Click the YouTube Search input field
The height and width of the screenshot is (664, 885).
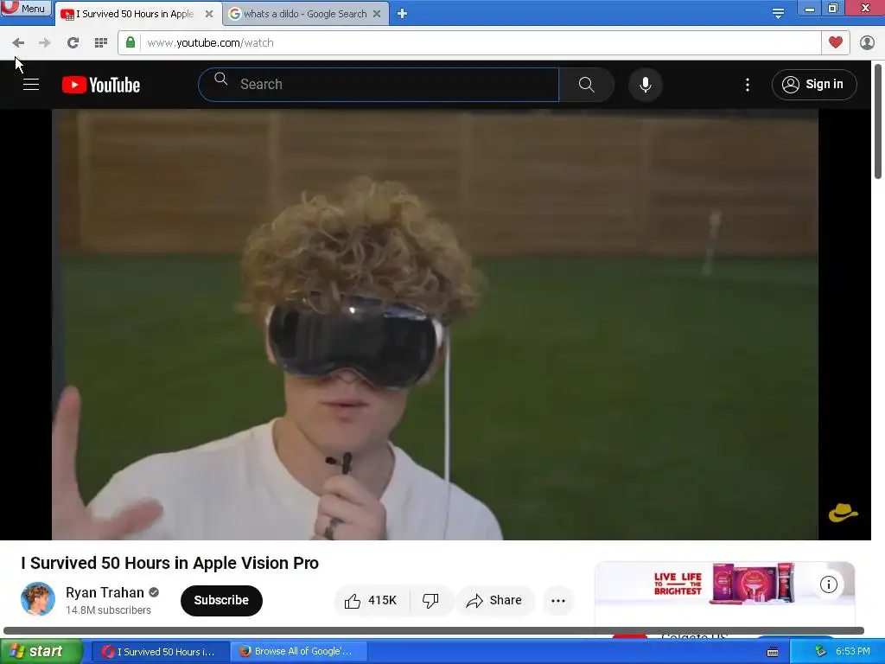[379, 85]
